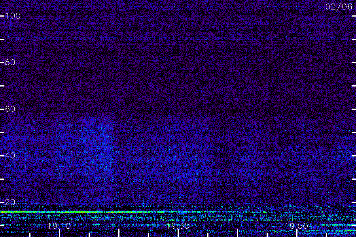The width and height of the screenshot is (356, 237).
Task: Click the 40 frequency axis label
Action: click(x=10, y=156)
